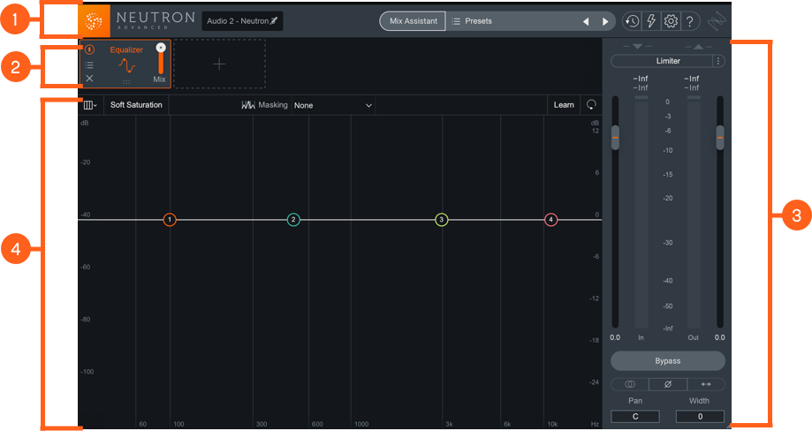Screen dimensions: 812x431
Task: Click the EQ reset circular arrow icon
Action: click(591, 105)
